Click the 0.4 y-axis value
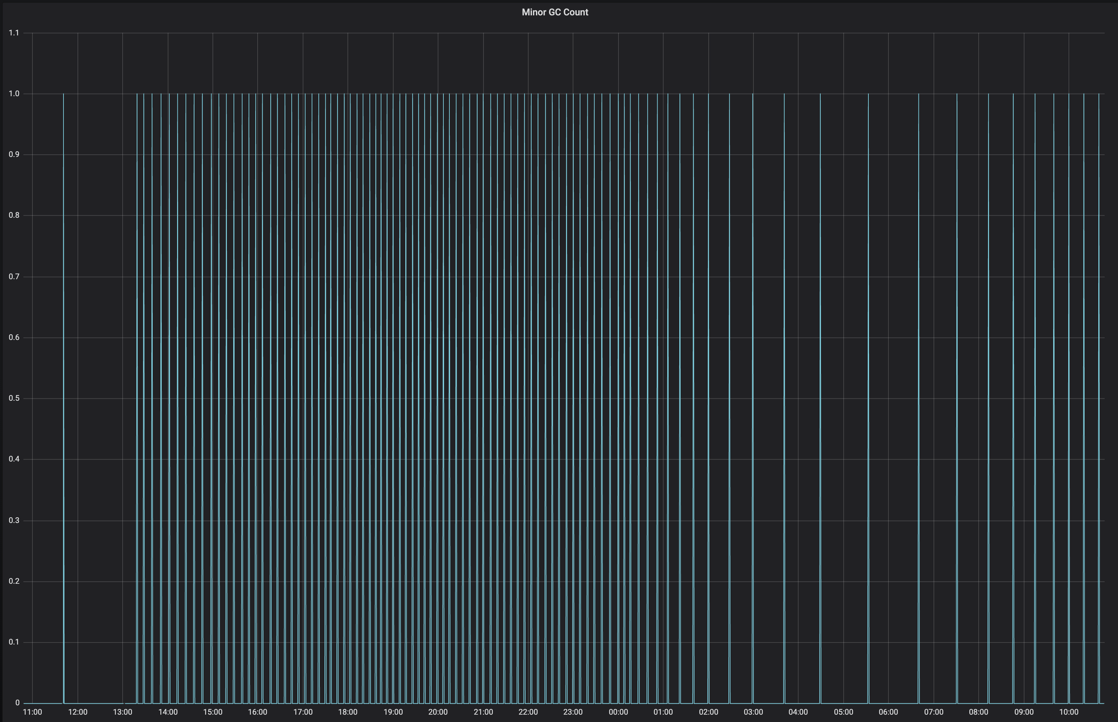This screenshot has width=1118, height=722. click(x=14, y=459)
